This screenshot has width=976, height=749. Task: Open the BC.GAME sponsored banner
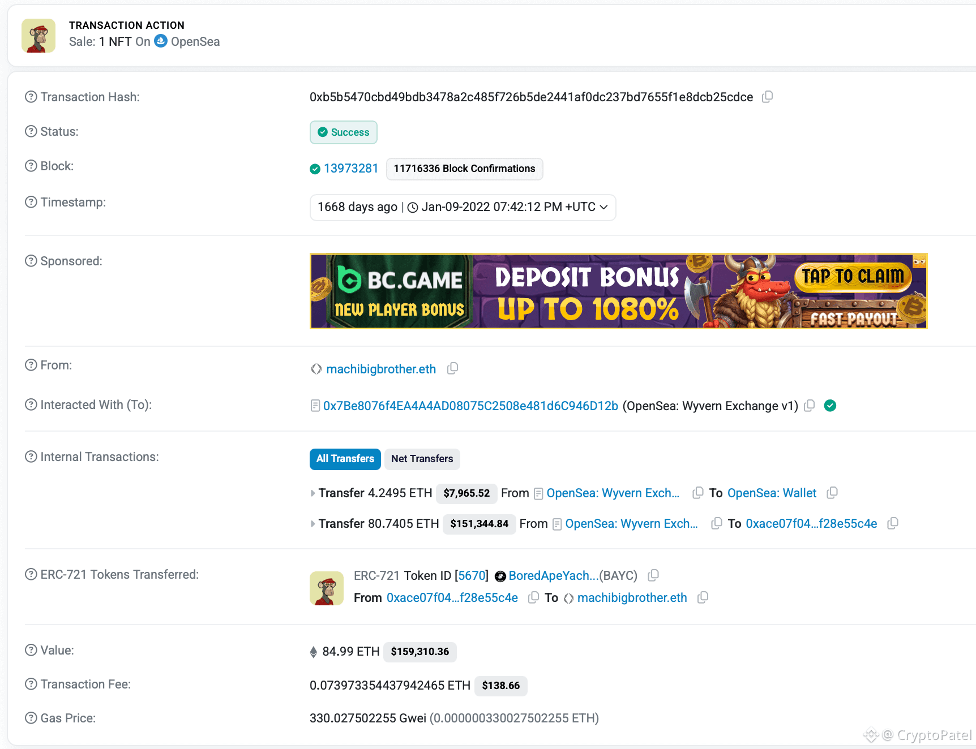(x=619, y=291)
